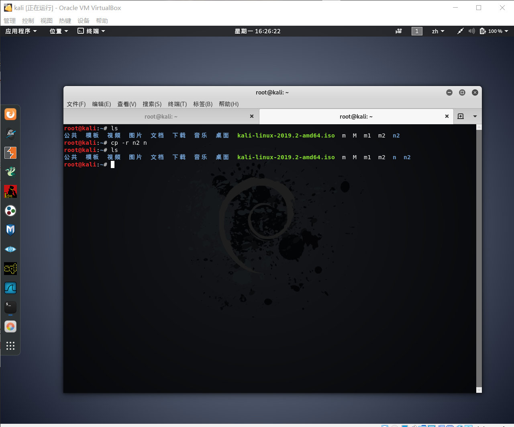Open John the Ripper dock icon
The image size is (514, 427).
[x=10, y=191]
